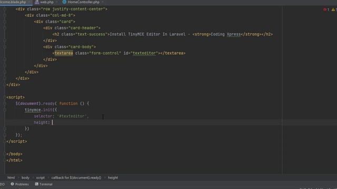337x189 pixels.
Task: Open the HomeController.php editor tab
Action: (x=83, y=2)
